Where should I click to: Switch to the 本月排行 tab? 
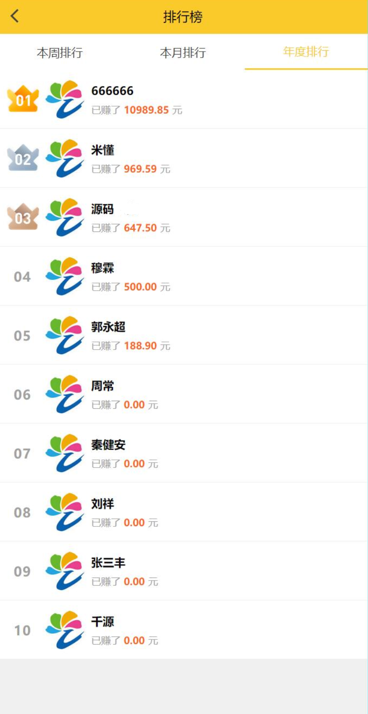[183, 52]
